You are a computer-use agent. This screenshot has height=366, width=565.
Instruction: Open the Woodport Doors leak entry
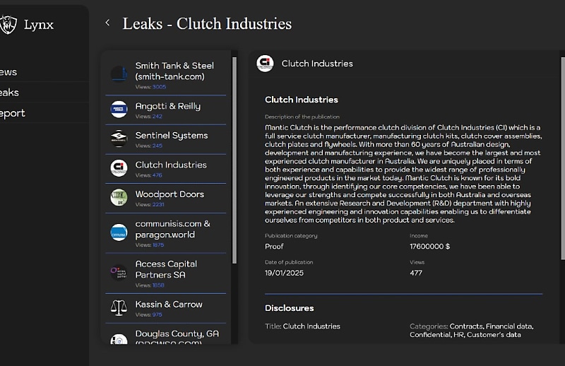[166, 199]
